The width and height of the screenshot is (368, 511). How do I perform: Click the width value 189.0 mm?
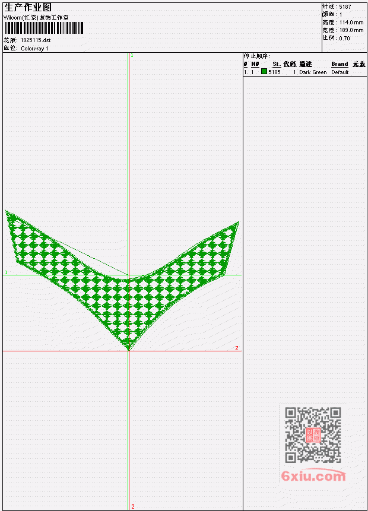(x=351, y=30)
